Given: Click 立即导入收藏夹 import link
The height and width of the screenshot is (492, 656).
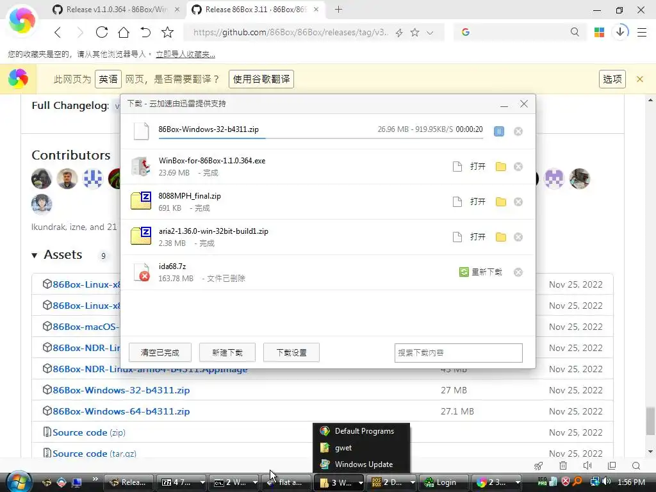Looking at the screenshot, I should tap(185, 54).
